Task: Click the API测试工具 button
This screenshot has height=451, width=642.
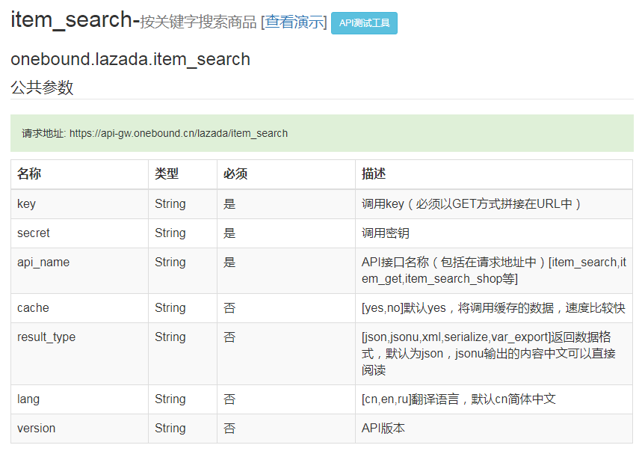Action: coord(364,23)
